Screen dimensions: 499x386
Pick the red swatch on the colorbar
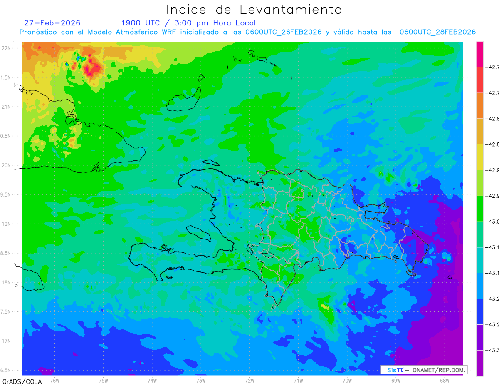[479, 80]
